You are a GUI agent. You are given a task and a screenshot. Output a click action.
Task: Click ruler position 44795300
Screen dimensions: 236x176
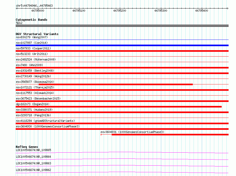(161, 11)
